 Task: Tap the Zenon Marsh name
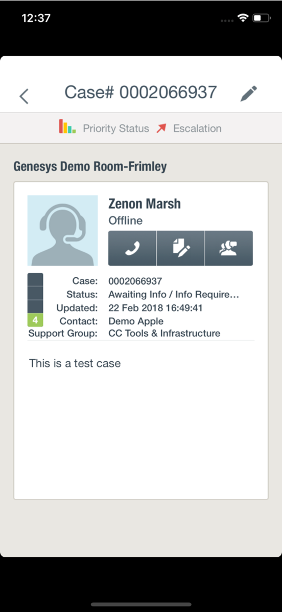point(145,203)
